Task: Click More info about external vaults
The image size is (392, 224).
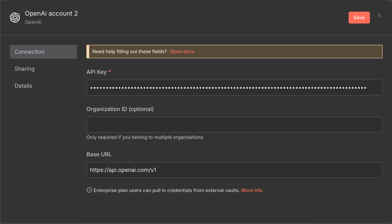Action: (x=252, y=190)
